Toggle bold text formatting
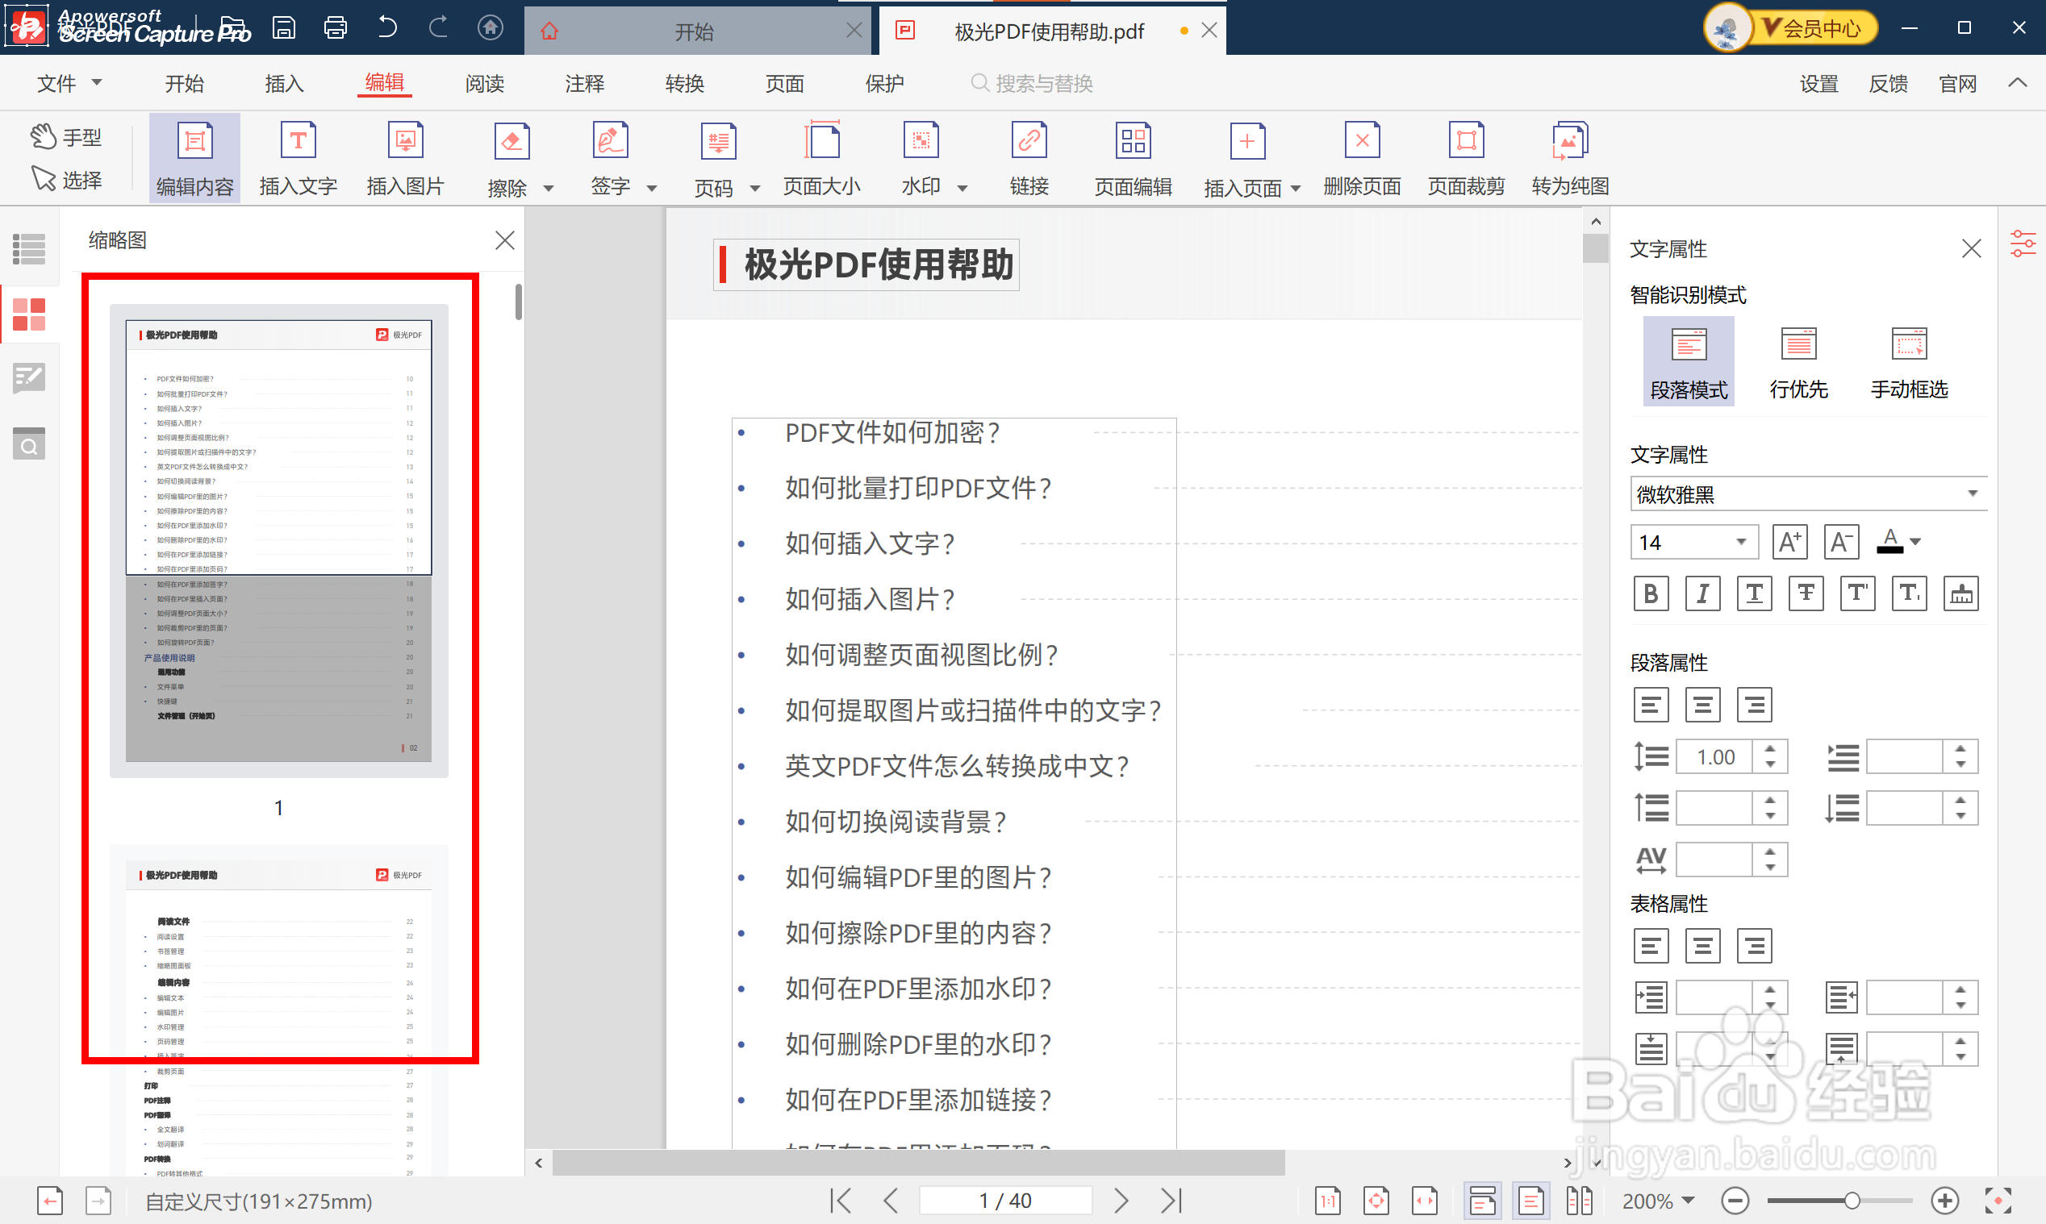Image resolution: width=2046 pixels, height=1224 pixels. point(1651,593)
